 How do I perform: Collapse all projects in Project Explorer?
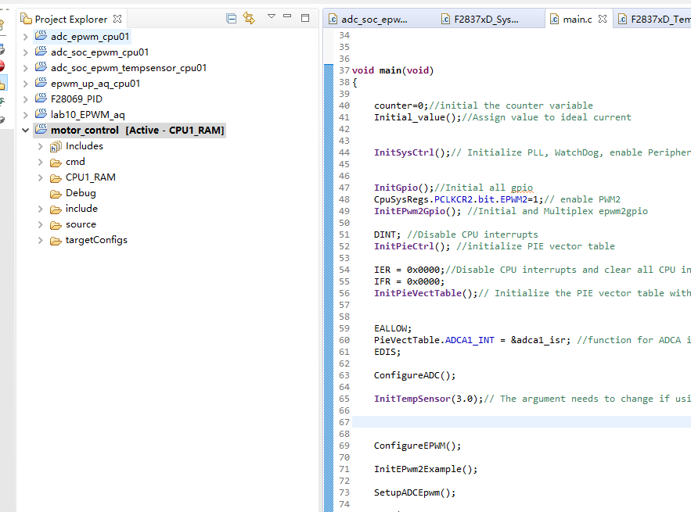click(x=231, y=19)
